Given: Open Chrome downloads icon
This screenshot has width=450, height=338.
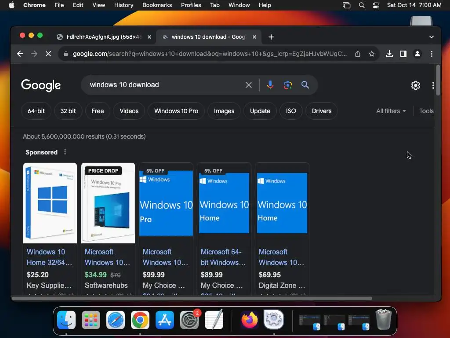Looking at the screenshot, I should click(x=389, y=54).
